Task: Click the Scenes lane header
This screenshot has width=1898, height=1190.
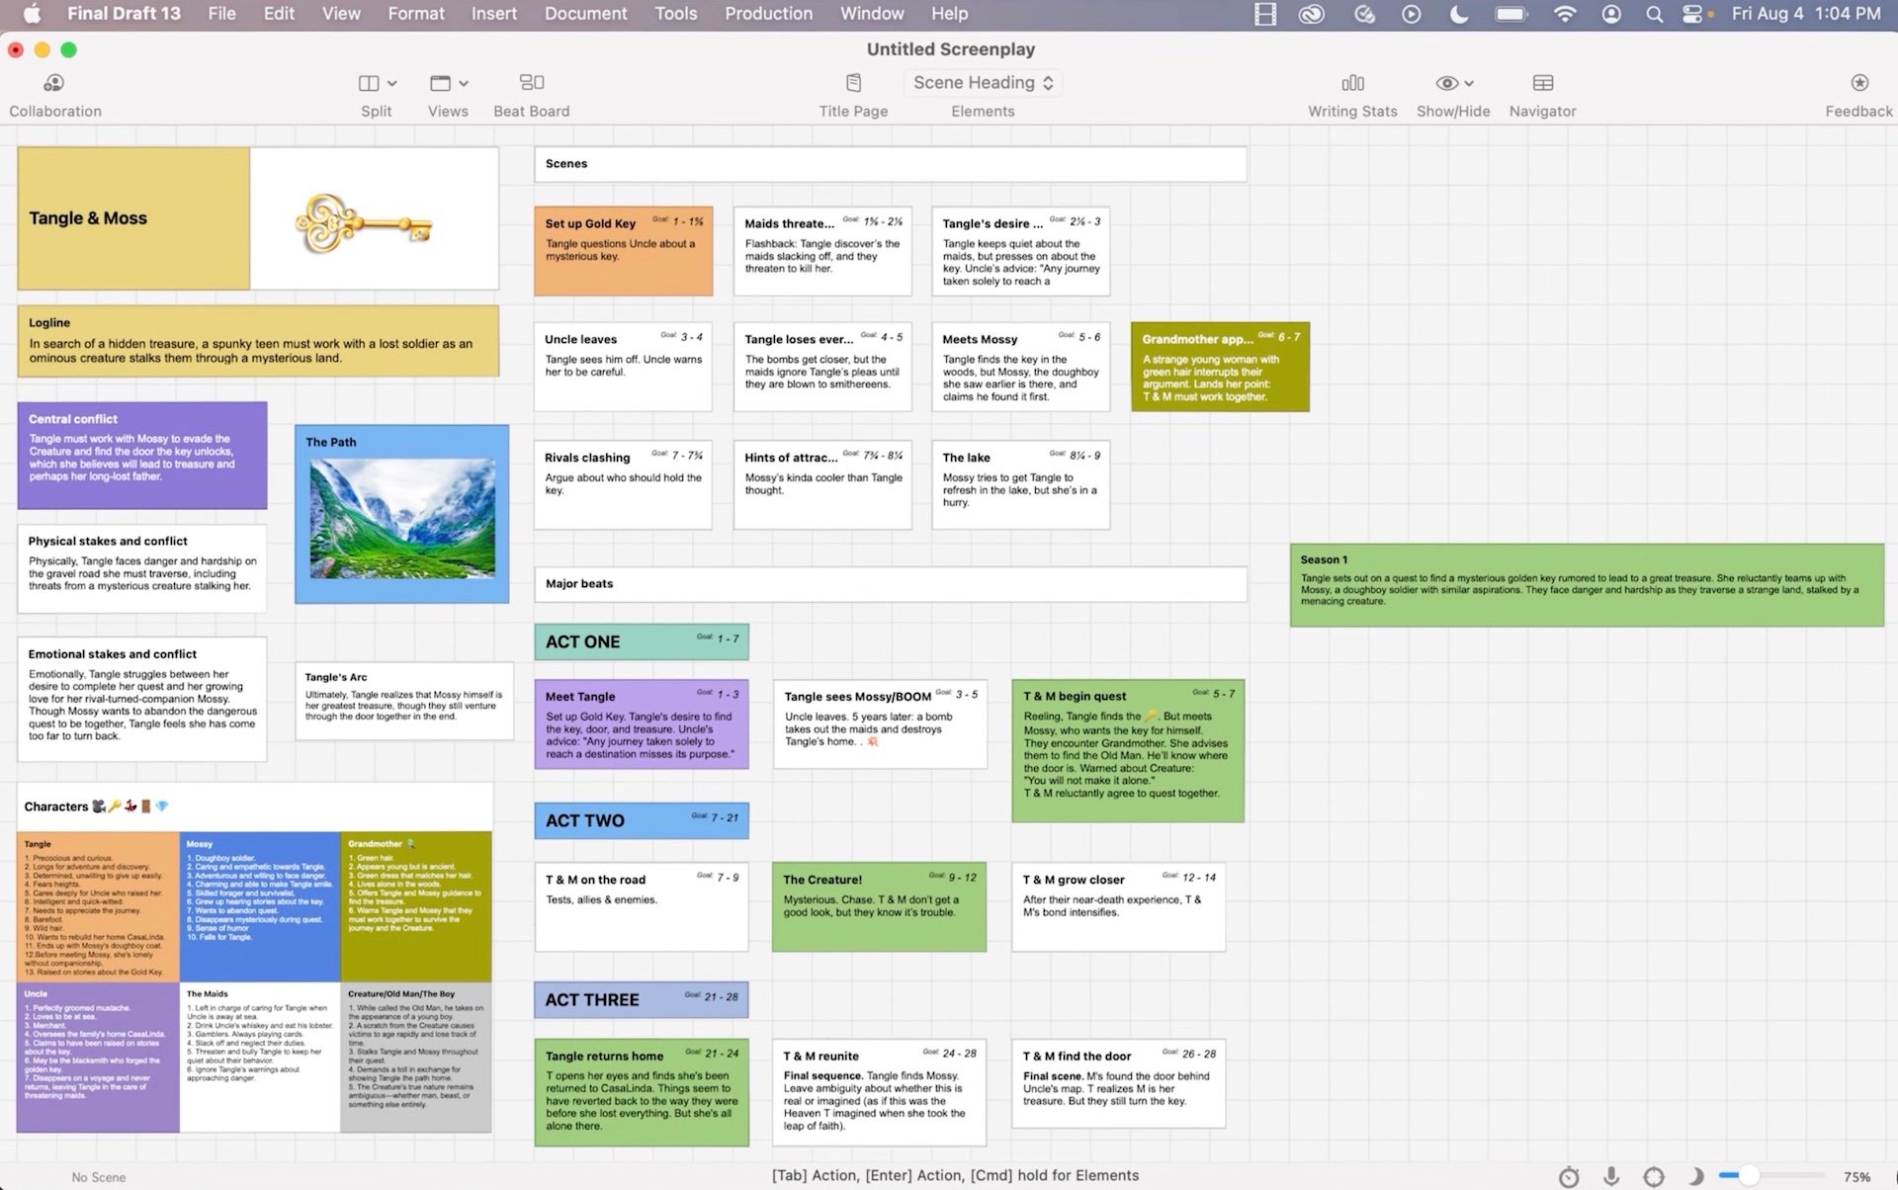Action: pyautogui.click(x=890, y=164)
